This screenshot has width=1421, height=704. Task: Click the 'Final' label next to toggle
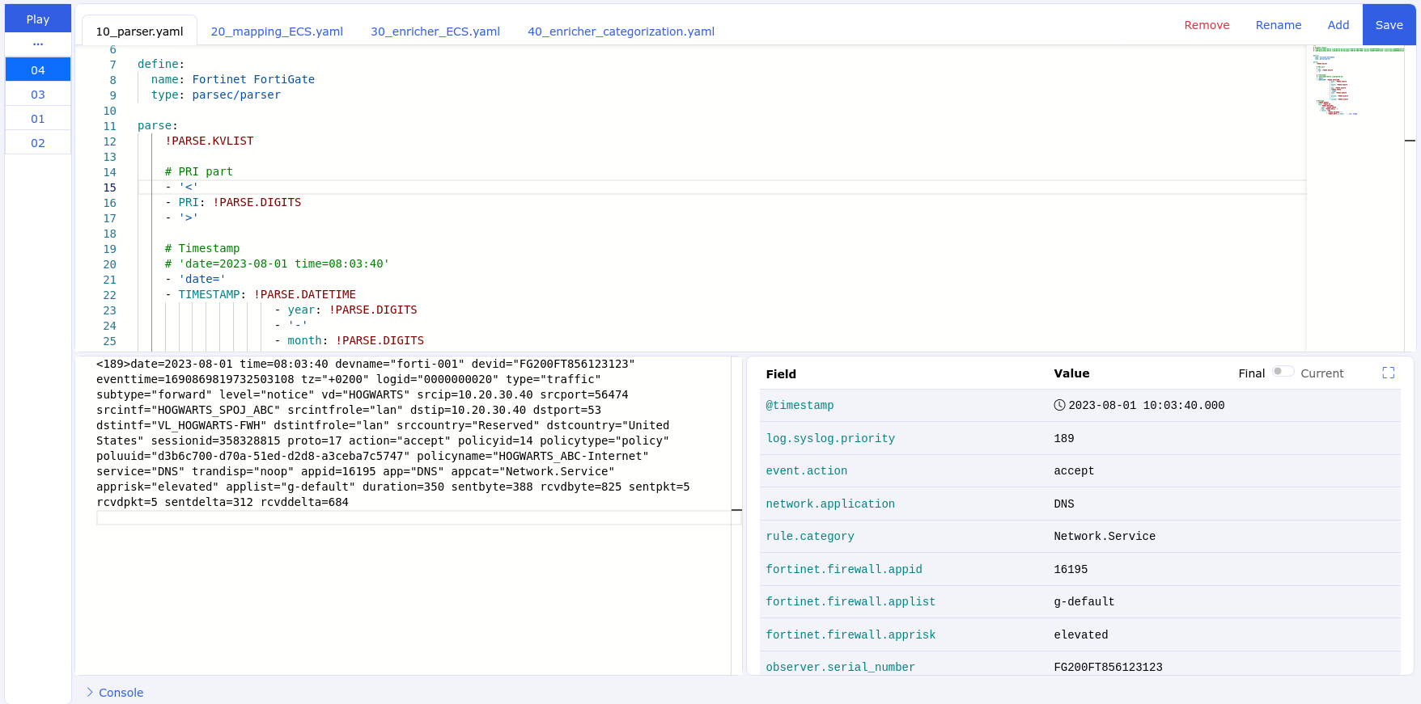coord(1251,373)
